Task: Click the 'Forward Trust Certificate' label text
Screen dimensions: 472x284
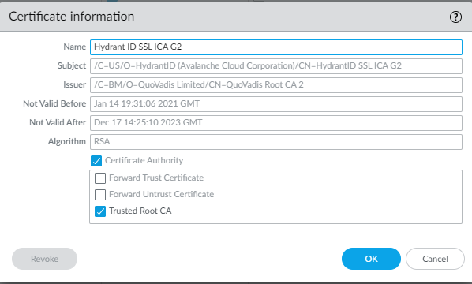Action: [156, 177]
